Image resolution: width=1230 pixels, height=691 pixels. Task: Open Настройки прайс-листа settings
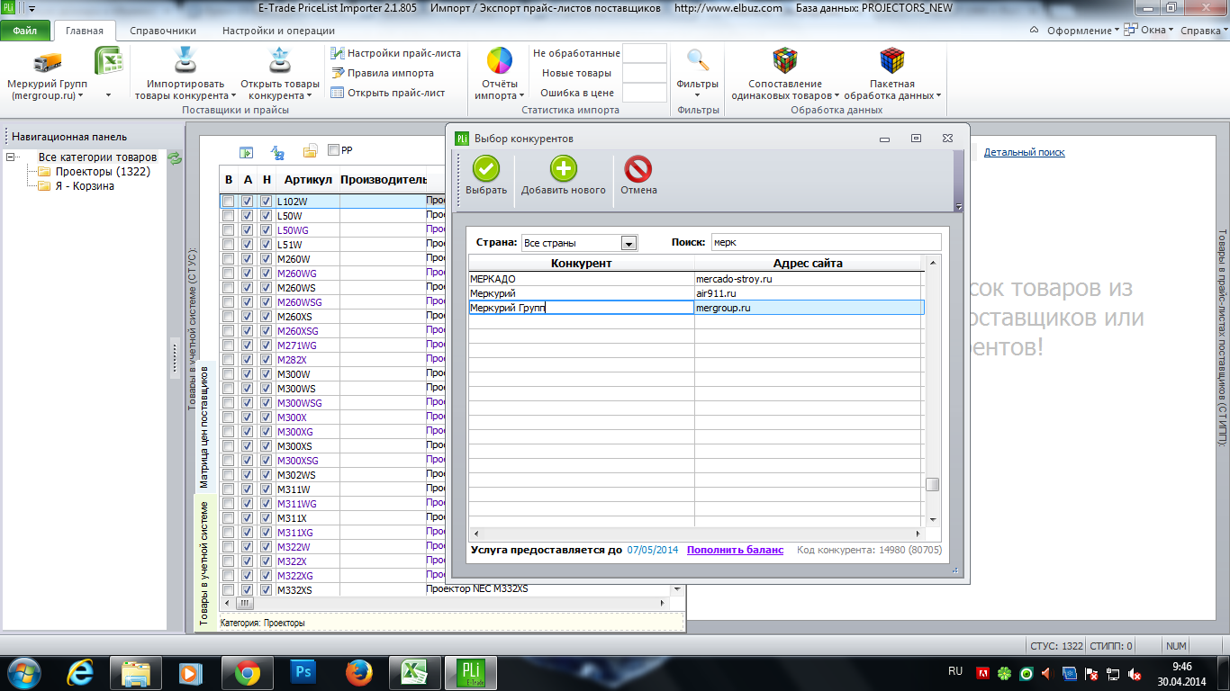point(395,53)
